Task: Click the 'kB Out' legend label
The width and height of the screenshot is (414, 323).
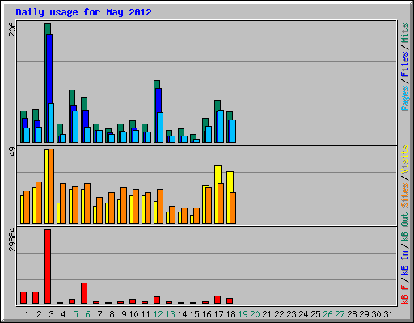Action: point(405,228)
